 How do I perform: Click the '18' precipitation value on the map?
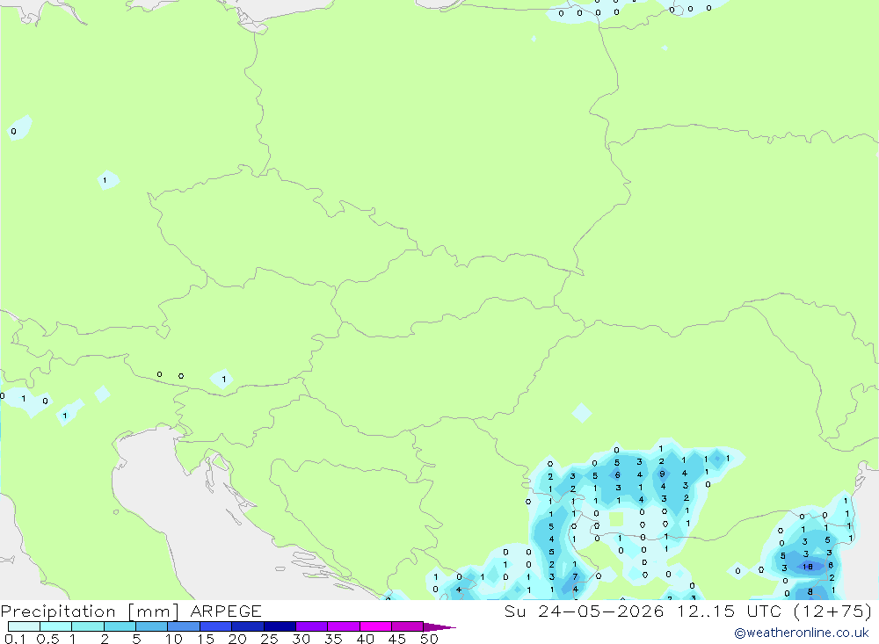coord(807,567)
